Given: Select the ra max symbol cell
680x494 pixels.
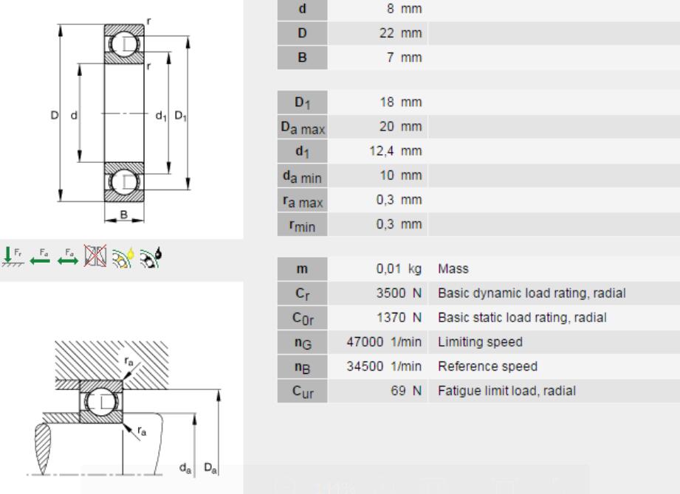Looking at the screenshot, I should click(x=302, y=200).
